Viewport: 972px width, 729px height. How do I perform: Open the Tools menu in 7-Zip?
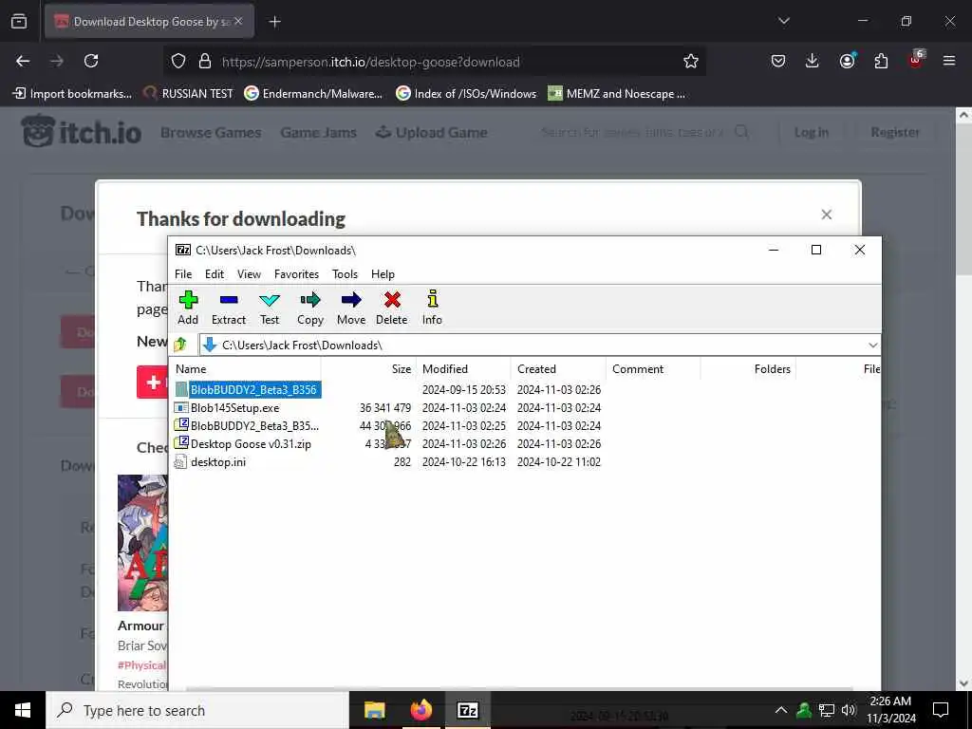(x=345, y=274)
